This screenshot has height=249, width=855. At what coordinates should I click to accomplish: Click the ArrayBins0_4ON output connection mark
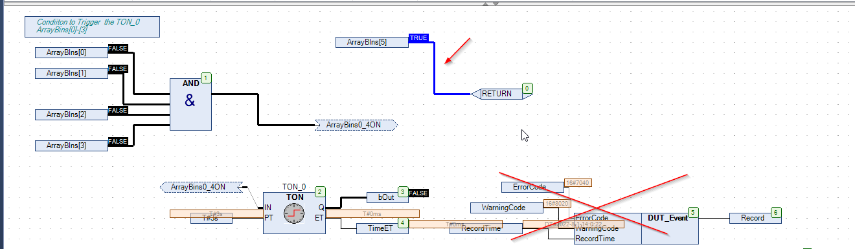point(356,125)
